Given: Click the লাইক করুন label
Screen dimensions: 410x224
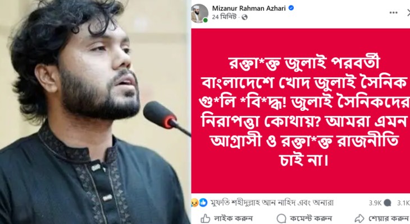Looking at the screenshot, I should point(233,218).
